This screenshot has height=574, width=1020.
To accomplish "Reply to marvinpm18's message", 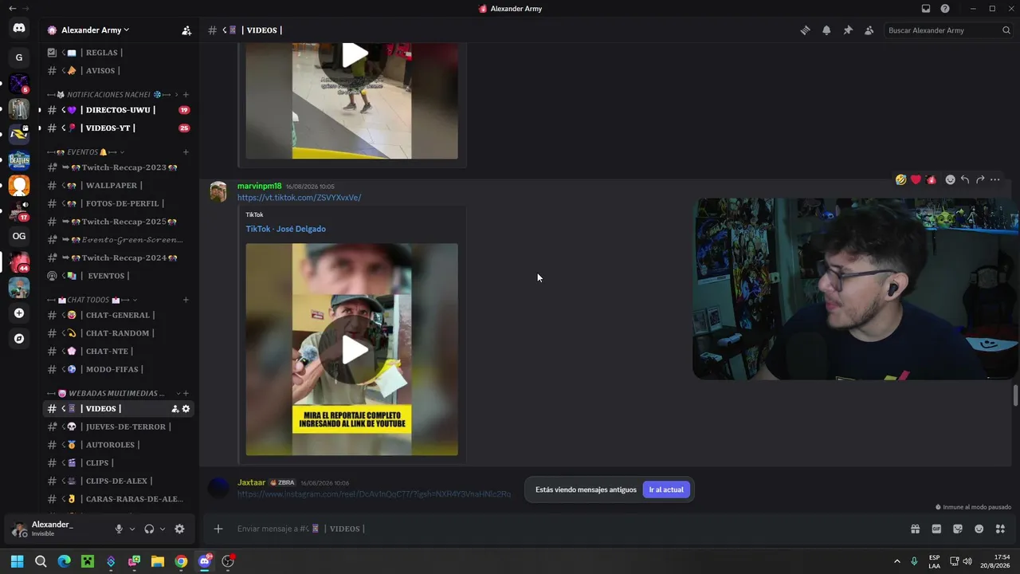I will [965, 180].
